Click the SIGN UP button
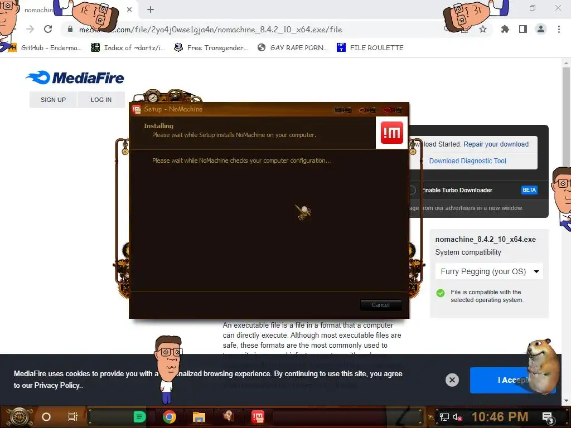Image resolution: width=571 pixels, height=428 pixels. pyautogui.click(x=53, y=100)
